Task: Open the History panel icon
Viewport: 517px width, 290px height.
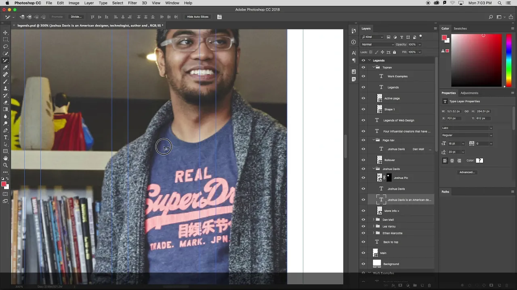Action: (x=354, y=31)
